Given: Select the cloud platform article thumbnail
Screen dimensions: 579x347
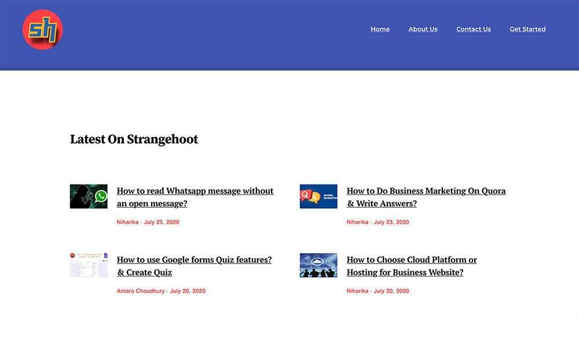Looking at the screenshot, I should 318,265.
